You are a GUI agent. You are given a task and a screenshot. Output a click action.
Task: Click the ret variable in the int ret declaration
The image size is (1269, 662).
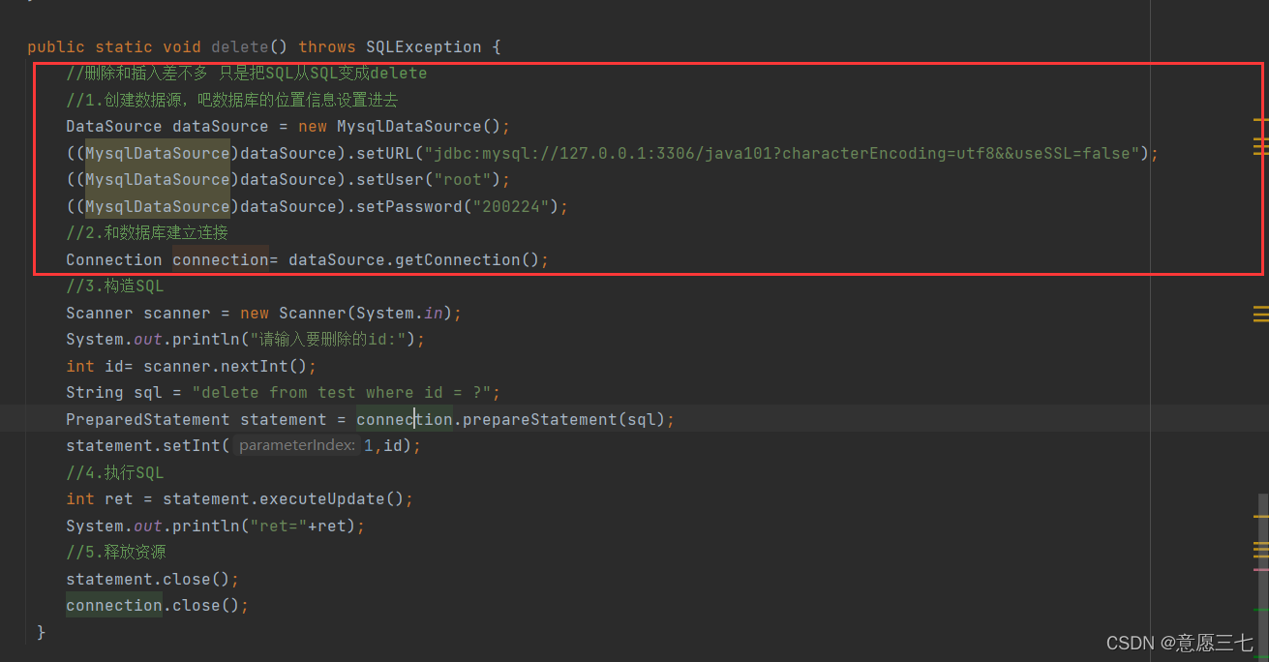118,499
